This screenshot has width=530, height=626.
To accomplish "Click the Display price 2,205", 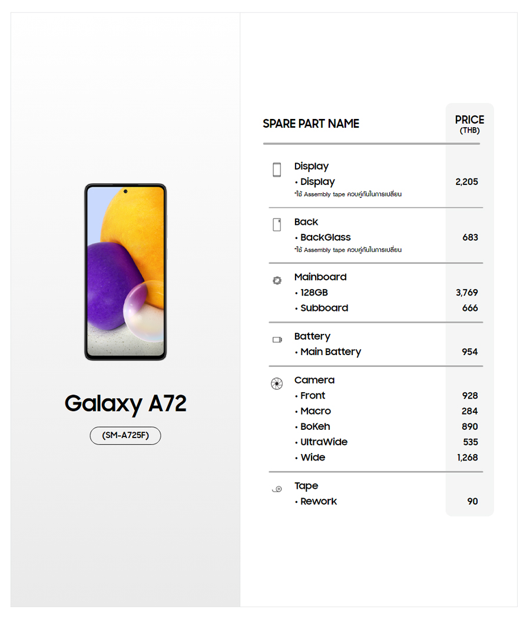I will 466,182.
